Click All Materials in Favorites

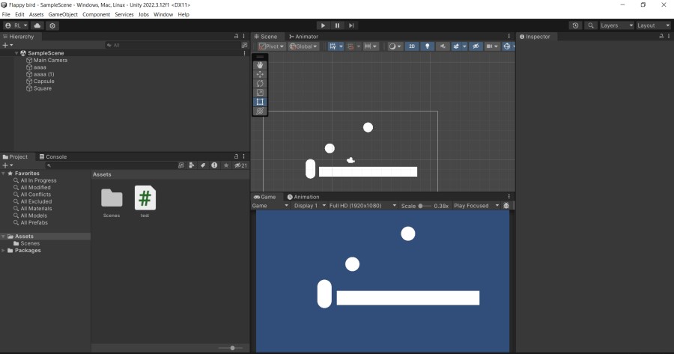coord(36,209)
